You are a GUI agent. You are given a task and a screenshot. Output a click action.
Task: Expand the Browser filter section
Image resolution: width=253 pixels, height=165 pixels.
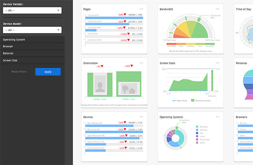click(x=32, y=47)
